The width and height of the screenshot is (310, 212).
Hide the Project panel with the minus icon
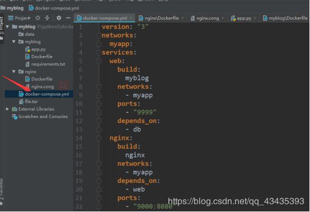tap(68, 18)
